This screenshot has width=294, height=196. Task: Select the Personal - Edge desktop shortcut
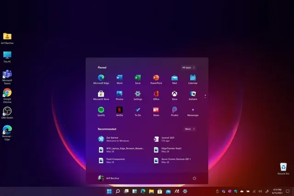(7, 133)
